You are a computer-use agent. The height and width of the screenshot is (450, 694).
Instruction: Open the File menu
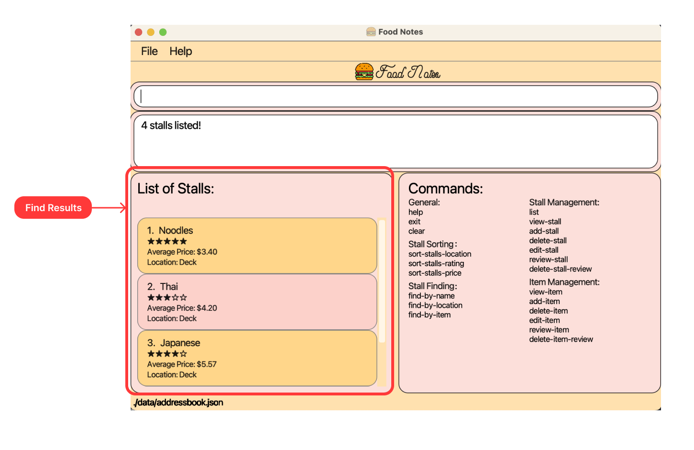click(x=149, y=51)
